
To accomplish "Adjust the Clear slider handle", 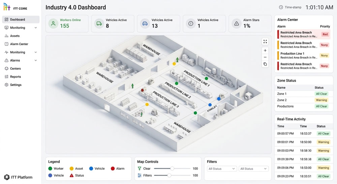I will (172, 168).
